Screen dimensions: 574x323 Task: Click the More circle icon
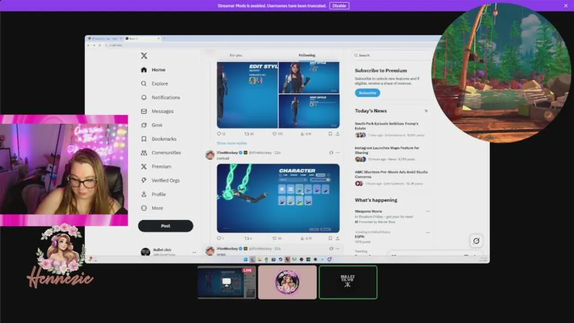[144, 208]
